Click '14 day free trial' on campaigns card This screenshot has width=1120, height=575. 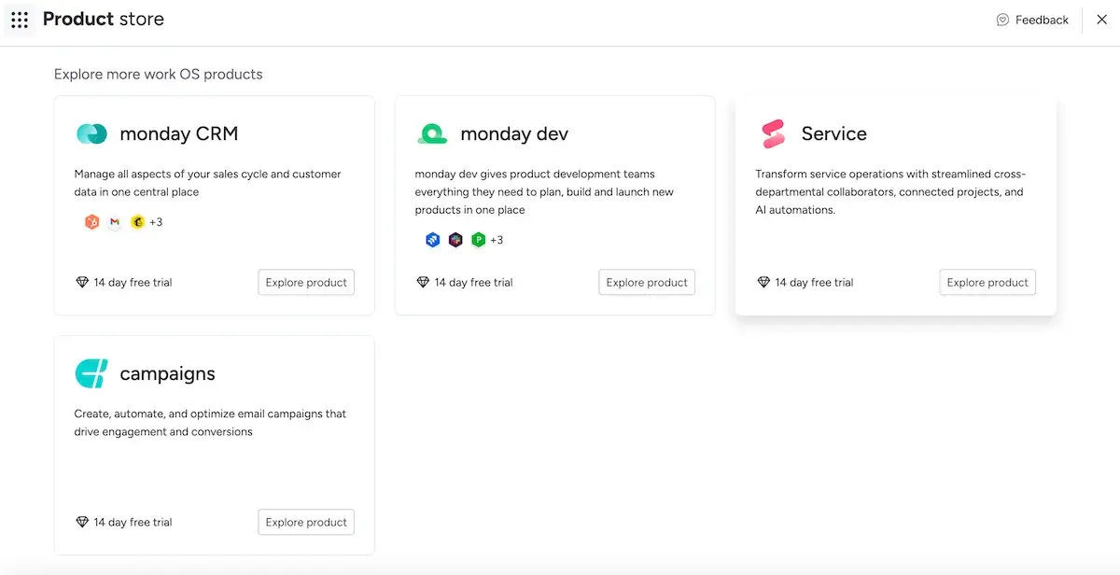[x=133, y=522]
